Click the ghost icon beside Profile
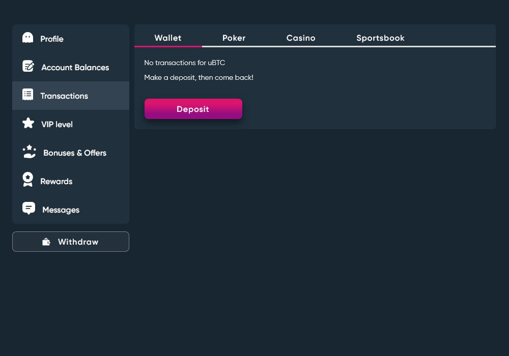 [x=28, y=38]
